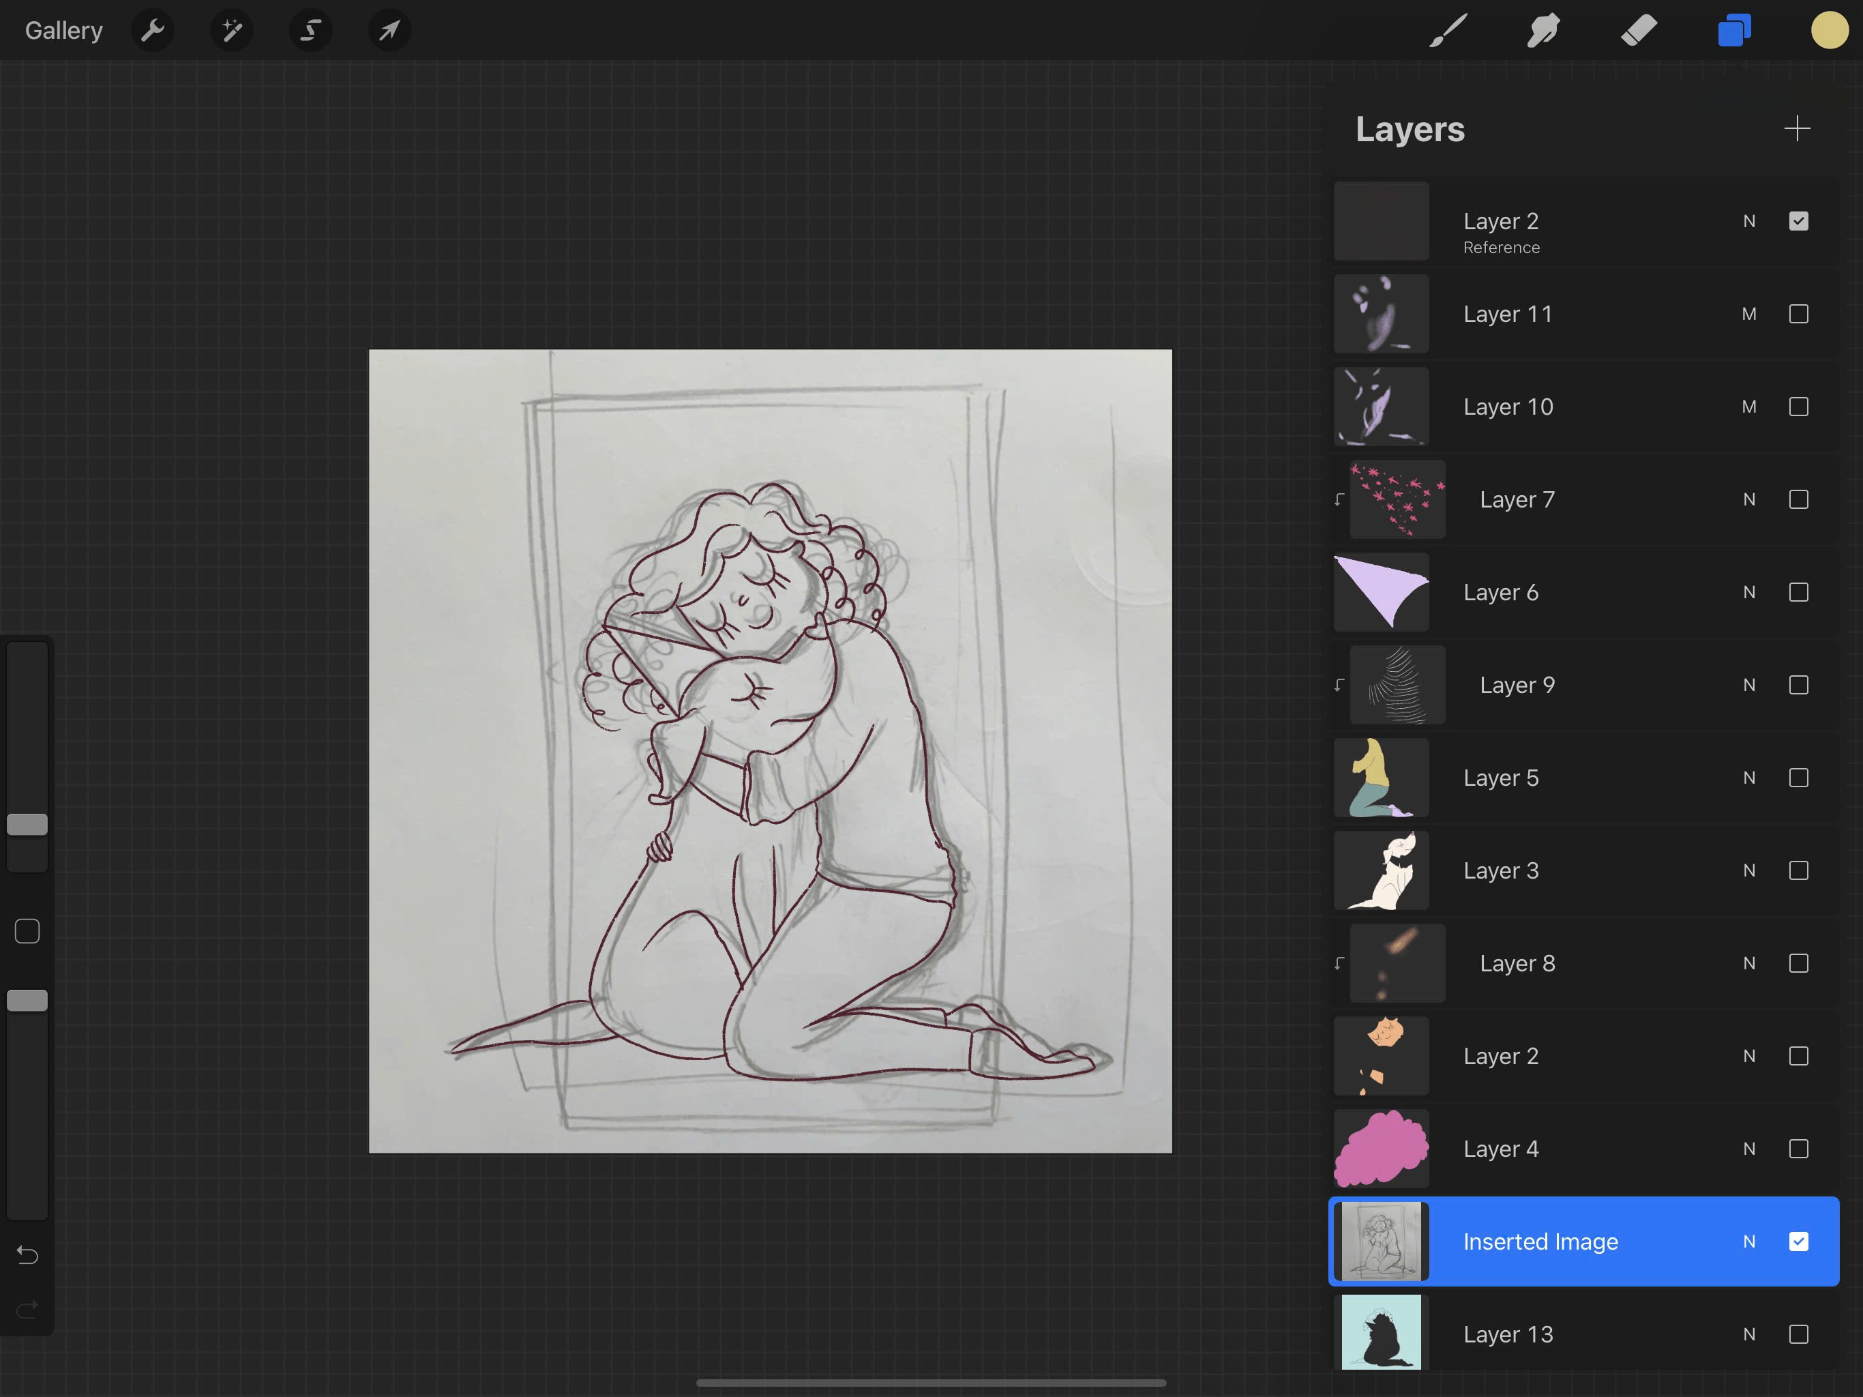Viewport: 1863px width, 1397px height.
Task: Open the Adjustments magic wand menu
Action: 232,31
